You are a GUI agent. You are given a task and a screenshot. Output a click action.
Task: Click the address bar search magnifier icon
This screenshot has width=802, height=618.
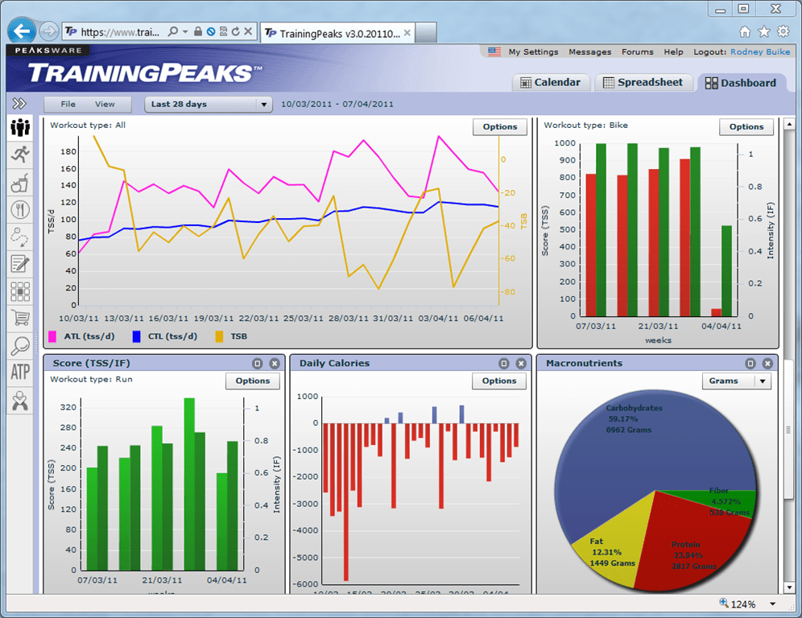[x=173, y=31]
